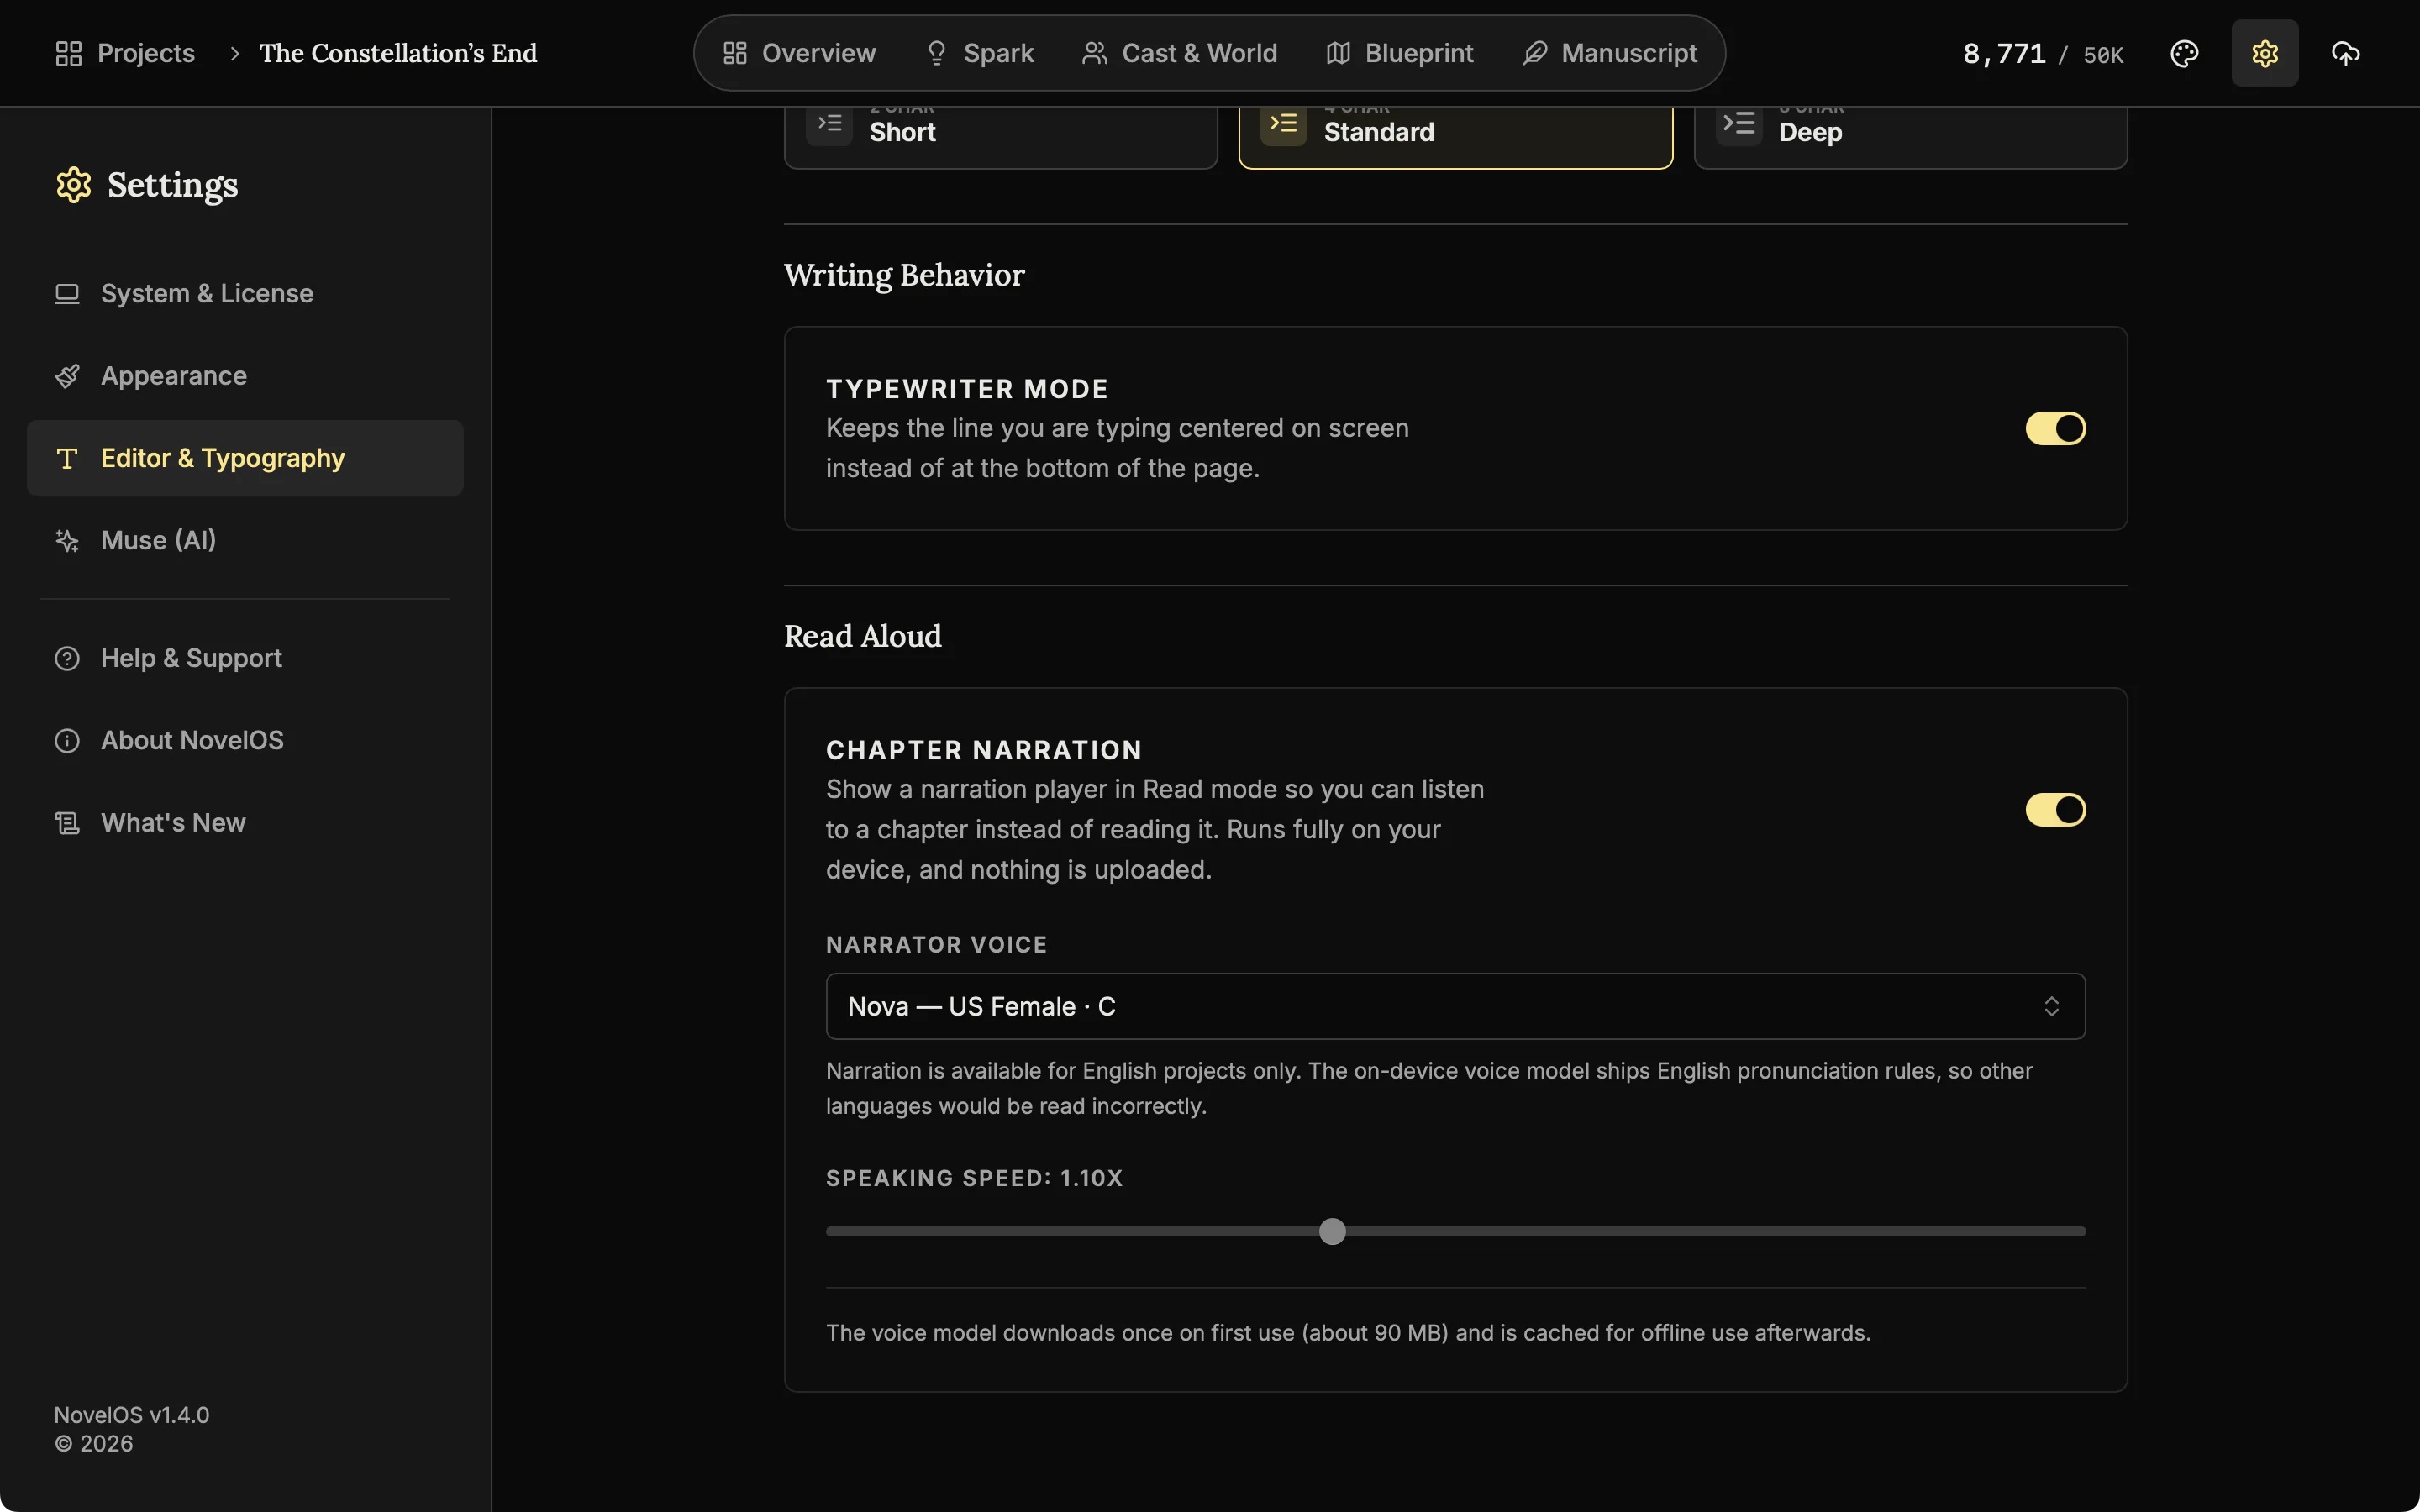2420x1512 pixels.
Task: Click The Constellation's End project title
Action: click(x=398, y=53)
